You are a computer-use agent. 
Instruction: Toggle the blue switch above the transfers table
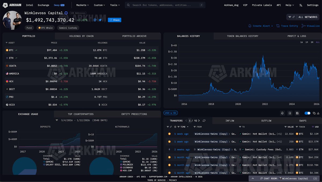pyautogui.click(x=307, y=113)
